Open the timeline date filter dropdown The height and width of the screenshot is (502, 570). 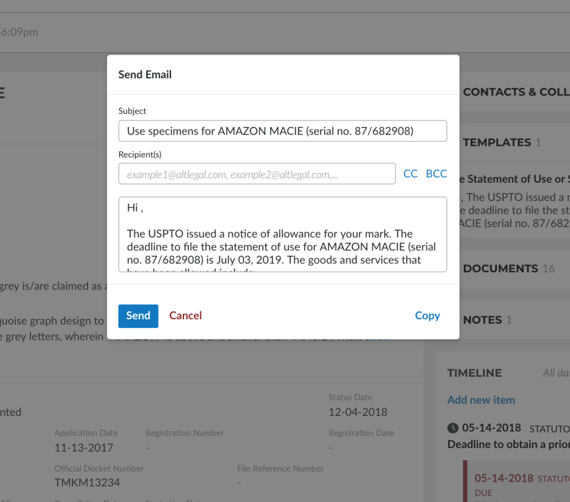[556, 373]
